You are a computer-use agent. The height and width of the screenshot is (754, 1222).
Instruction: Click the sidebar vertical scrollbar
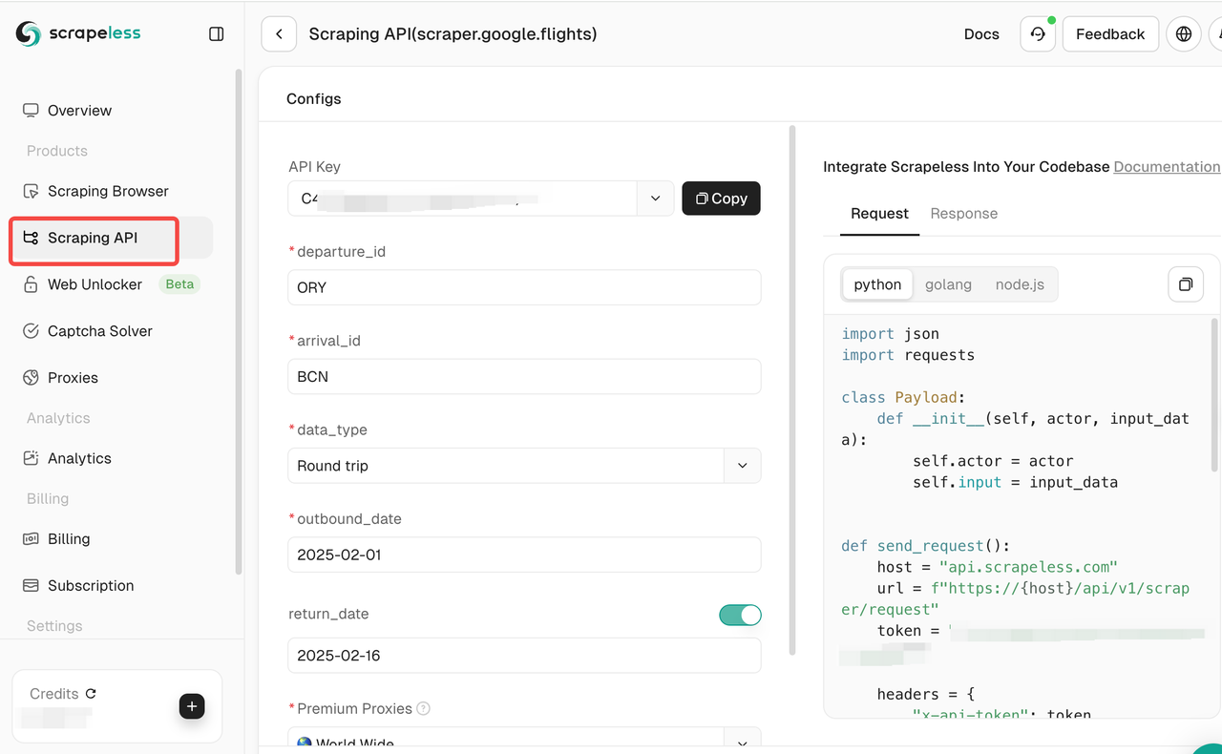tap(239, 323)
